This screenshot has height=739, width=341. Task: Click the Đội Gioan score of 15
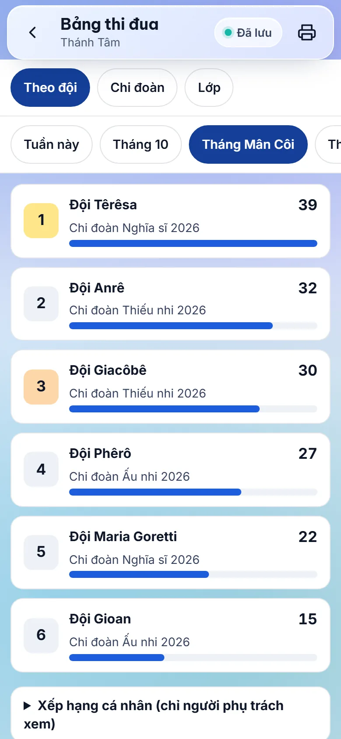(308, 619)
